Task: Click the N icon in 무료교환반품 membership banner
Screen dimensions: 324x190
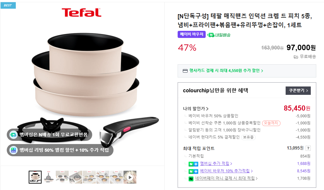Action: pos(14,135)
